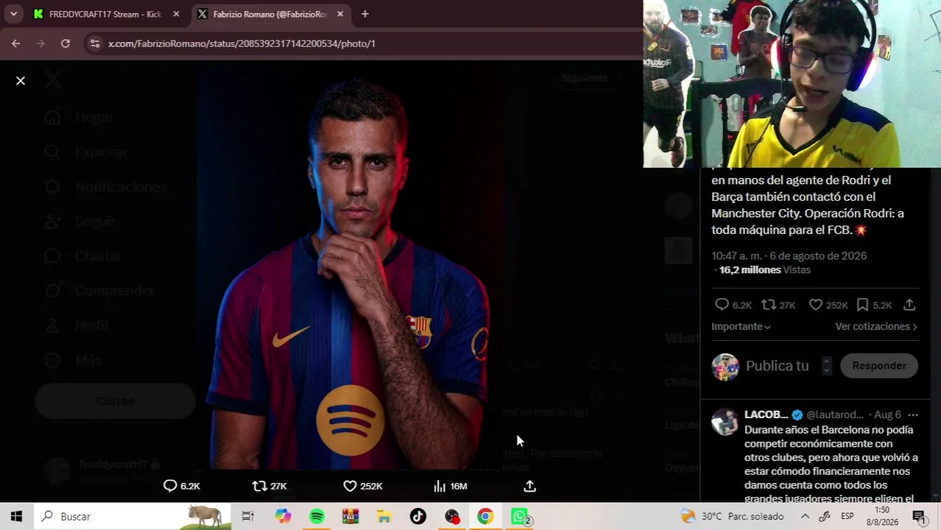The height and width of the screenshot is (530, 941).
Task: Go back in browser history
Action: 15,43
